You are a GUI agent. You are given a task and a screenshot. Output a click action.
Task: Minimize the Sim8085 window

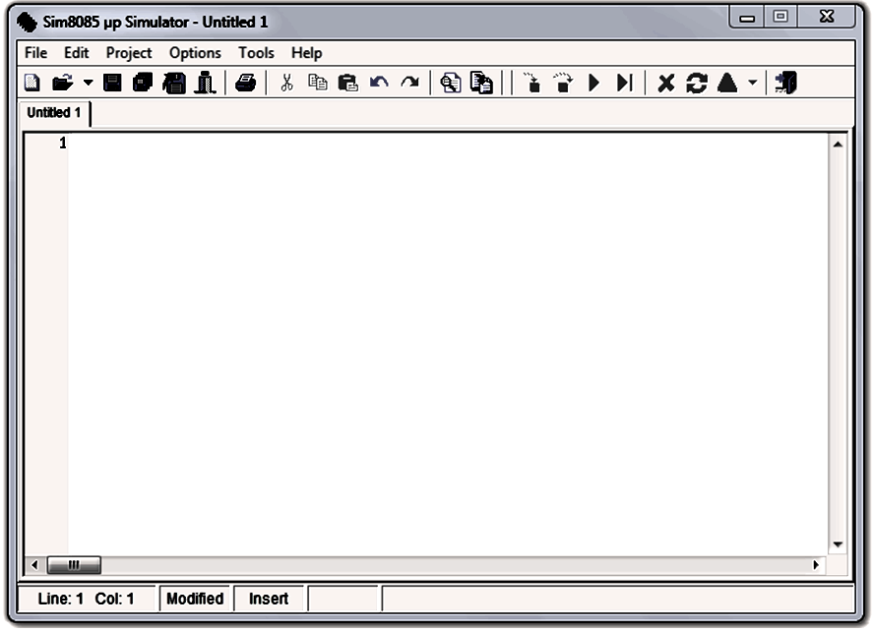tap(747, 18)
